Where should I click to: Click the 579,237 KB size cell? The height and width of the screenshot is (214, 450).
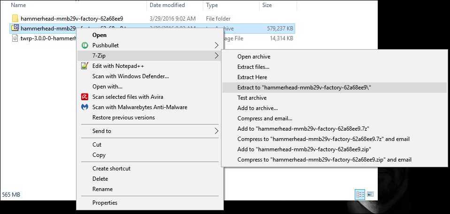point(280,29)
